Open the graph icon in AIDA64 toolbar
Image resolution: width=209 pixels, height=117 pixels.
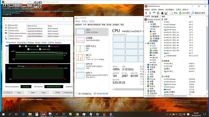point(166,13)
